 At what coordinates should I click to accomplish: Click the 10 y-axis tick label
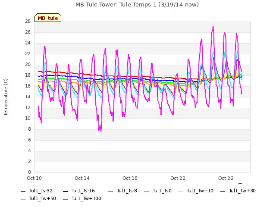point(28,119)
